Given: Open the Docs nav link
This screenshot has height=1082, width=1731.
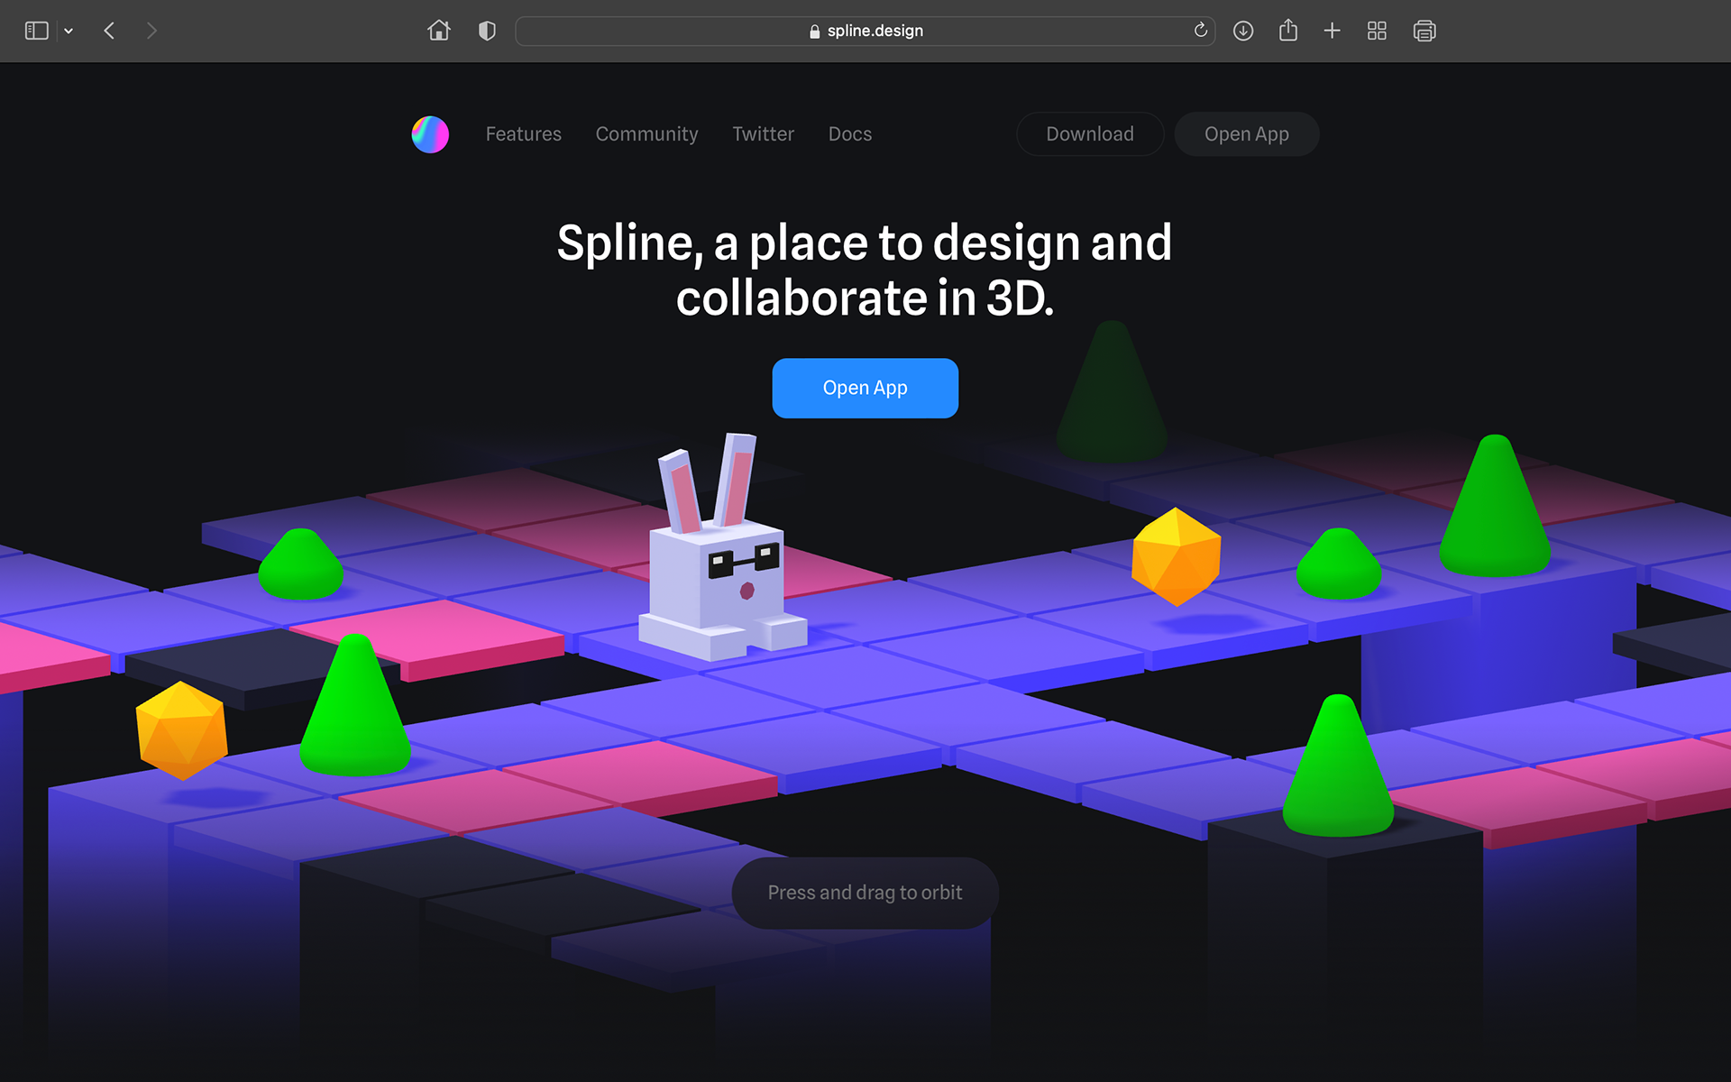Looking at the screenshot, I should point(849,134).
